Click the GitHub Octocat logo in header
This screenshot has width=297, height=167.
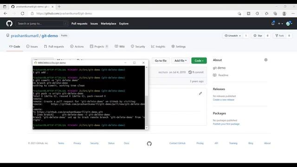click(9, 24)
